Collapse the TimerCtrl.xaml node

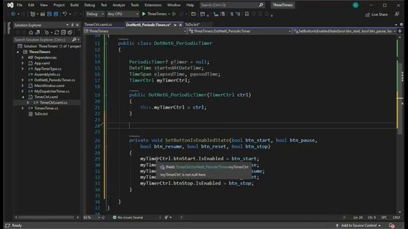pyautogui.click(x=23, y=97)
